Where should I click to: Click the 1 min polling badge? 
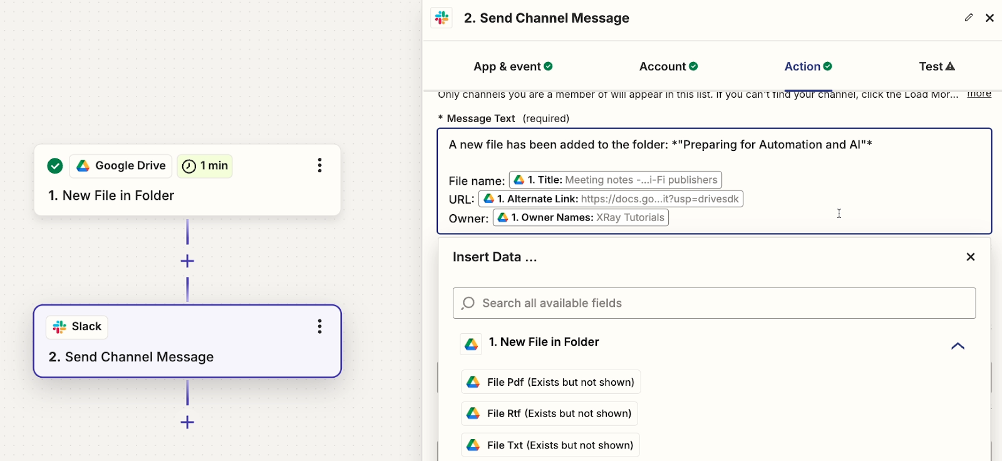click(205, 166)
